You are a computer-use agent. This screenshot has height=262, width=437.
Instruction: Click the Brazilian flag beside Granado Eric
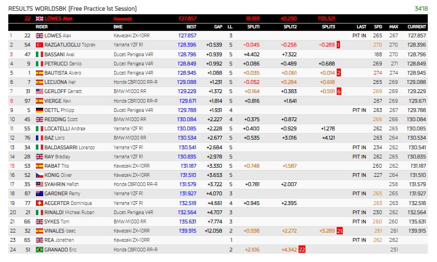pyautogui.click(x=39, y=250)
